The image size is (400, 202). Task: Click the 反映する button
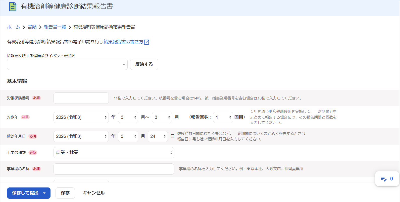coord(144,64)
